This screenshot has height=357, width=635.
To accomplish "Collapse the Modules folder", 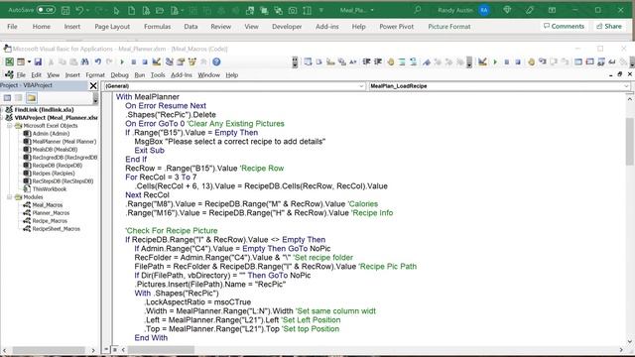I will pos(9,197).
